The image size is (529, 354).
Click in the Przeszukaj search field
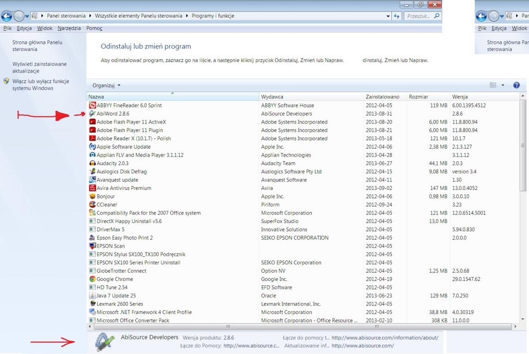point(422,16)
